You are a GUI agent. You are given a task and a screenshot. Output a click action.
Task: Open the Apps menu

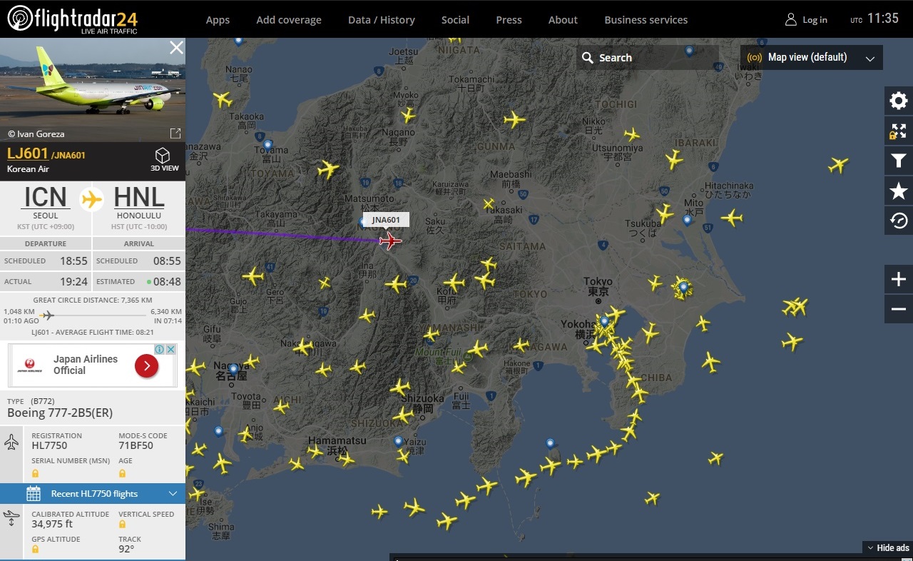218,20
